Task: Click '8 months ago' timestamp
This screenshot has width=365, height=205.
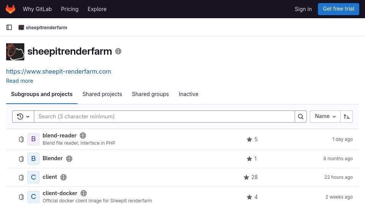Action: [338, 159]
